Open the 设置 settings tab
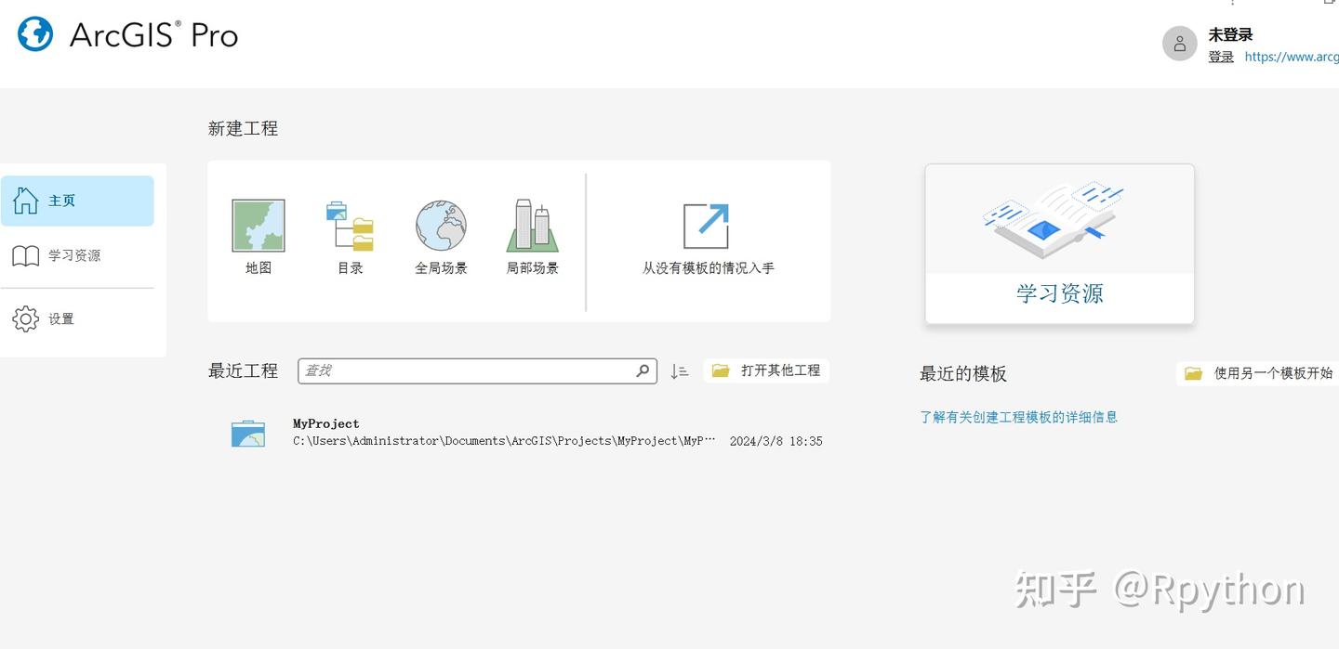This screenshot has width=1339, height=649. coord(77,318)
